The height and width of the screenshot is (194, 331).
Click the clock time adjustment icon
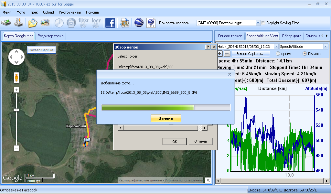pos(59,23)
